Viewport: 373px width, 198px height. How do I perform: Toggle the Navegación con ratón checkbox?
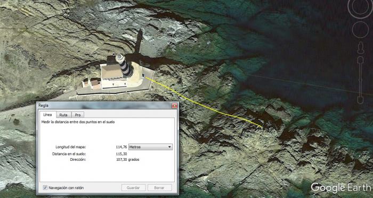click(45, 187)
